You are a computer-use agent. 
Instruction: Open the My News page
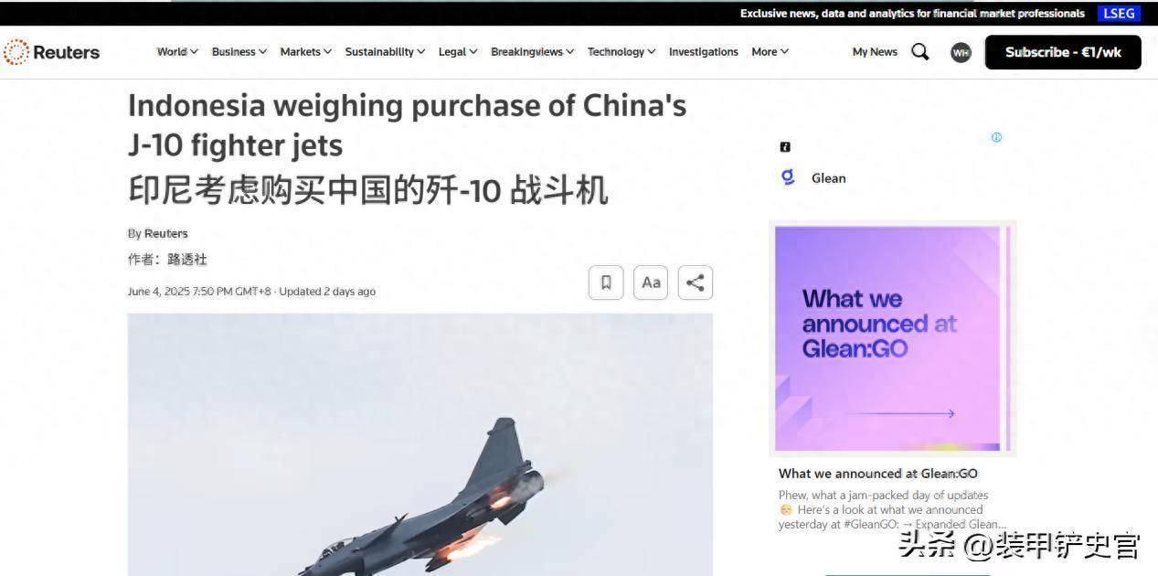[x=875, y=52]
